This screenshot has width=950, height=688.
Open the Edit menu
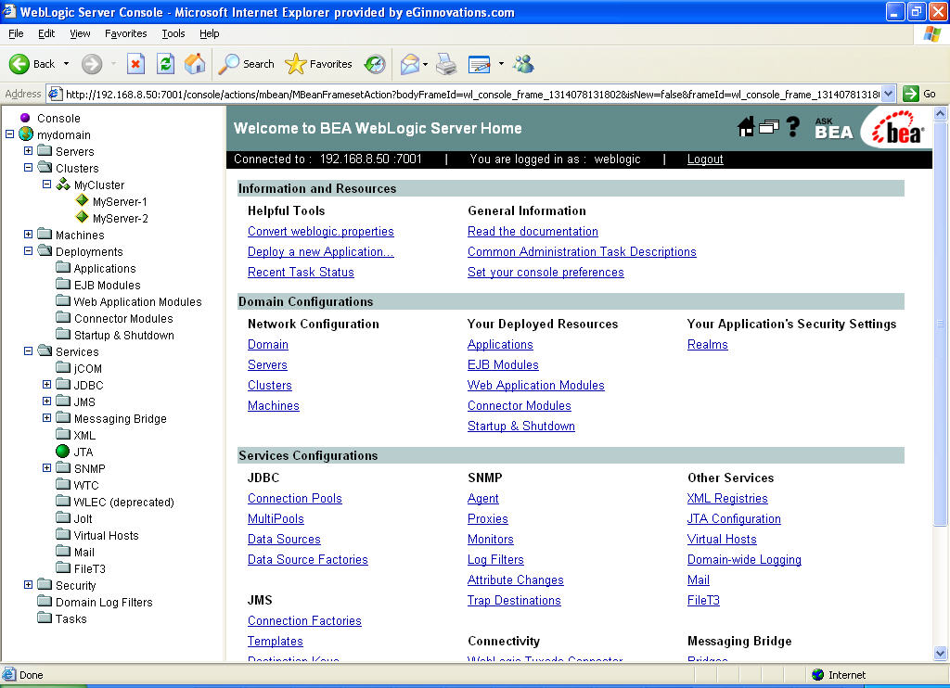coord(46,33)
